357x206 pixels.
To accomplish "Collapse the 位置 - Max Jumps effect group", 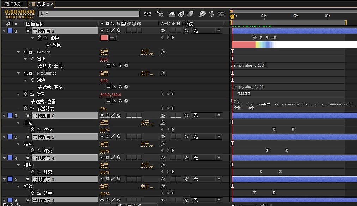I will (18, 73).
